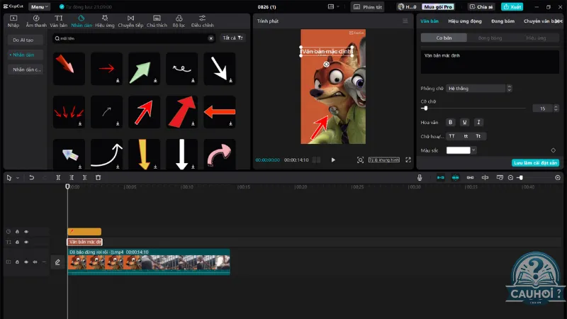Click the microphone record icon
Screen dimensions: 567x319
[x=420, y=178]
